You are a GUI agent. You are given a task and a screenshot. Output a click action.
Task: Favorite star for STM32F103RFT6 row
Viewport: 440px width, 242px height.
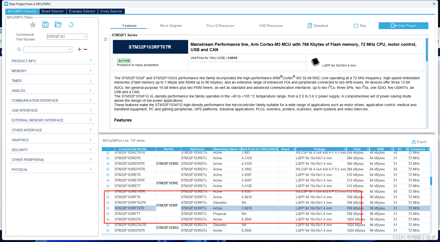click(108, 197)
